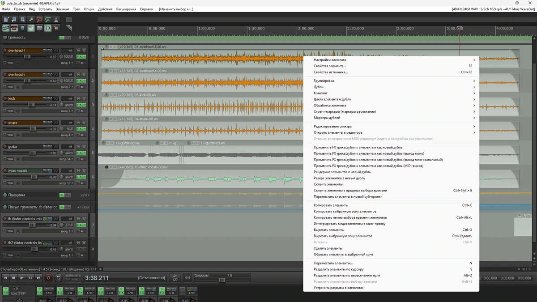Image resolution: width=537 pixels, height=302 pixels.
Task: Open the Расширения menu in menu bar
Action: coord(126,9)
